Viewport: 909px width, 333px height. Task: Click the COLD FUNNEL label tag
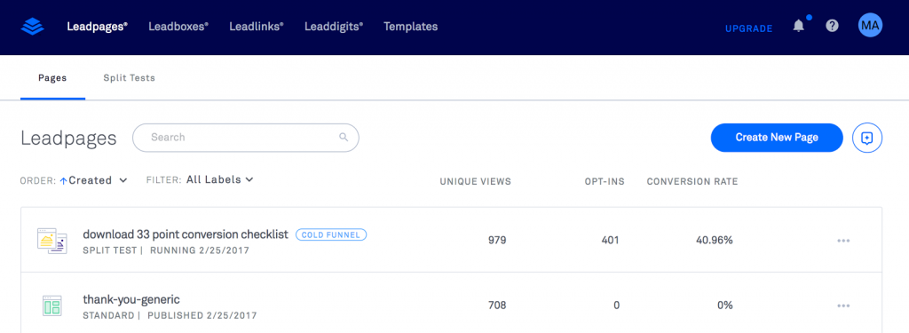point(331,235)
